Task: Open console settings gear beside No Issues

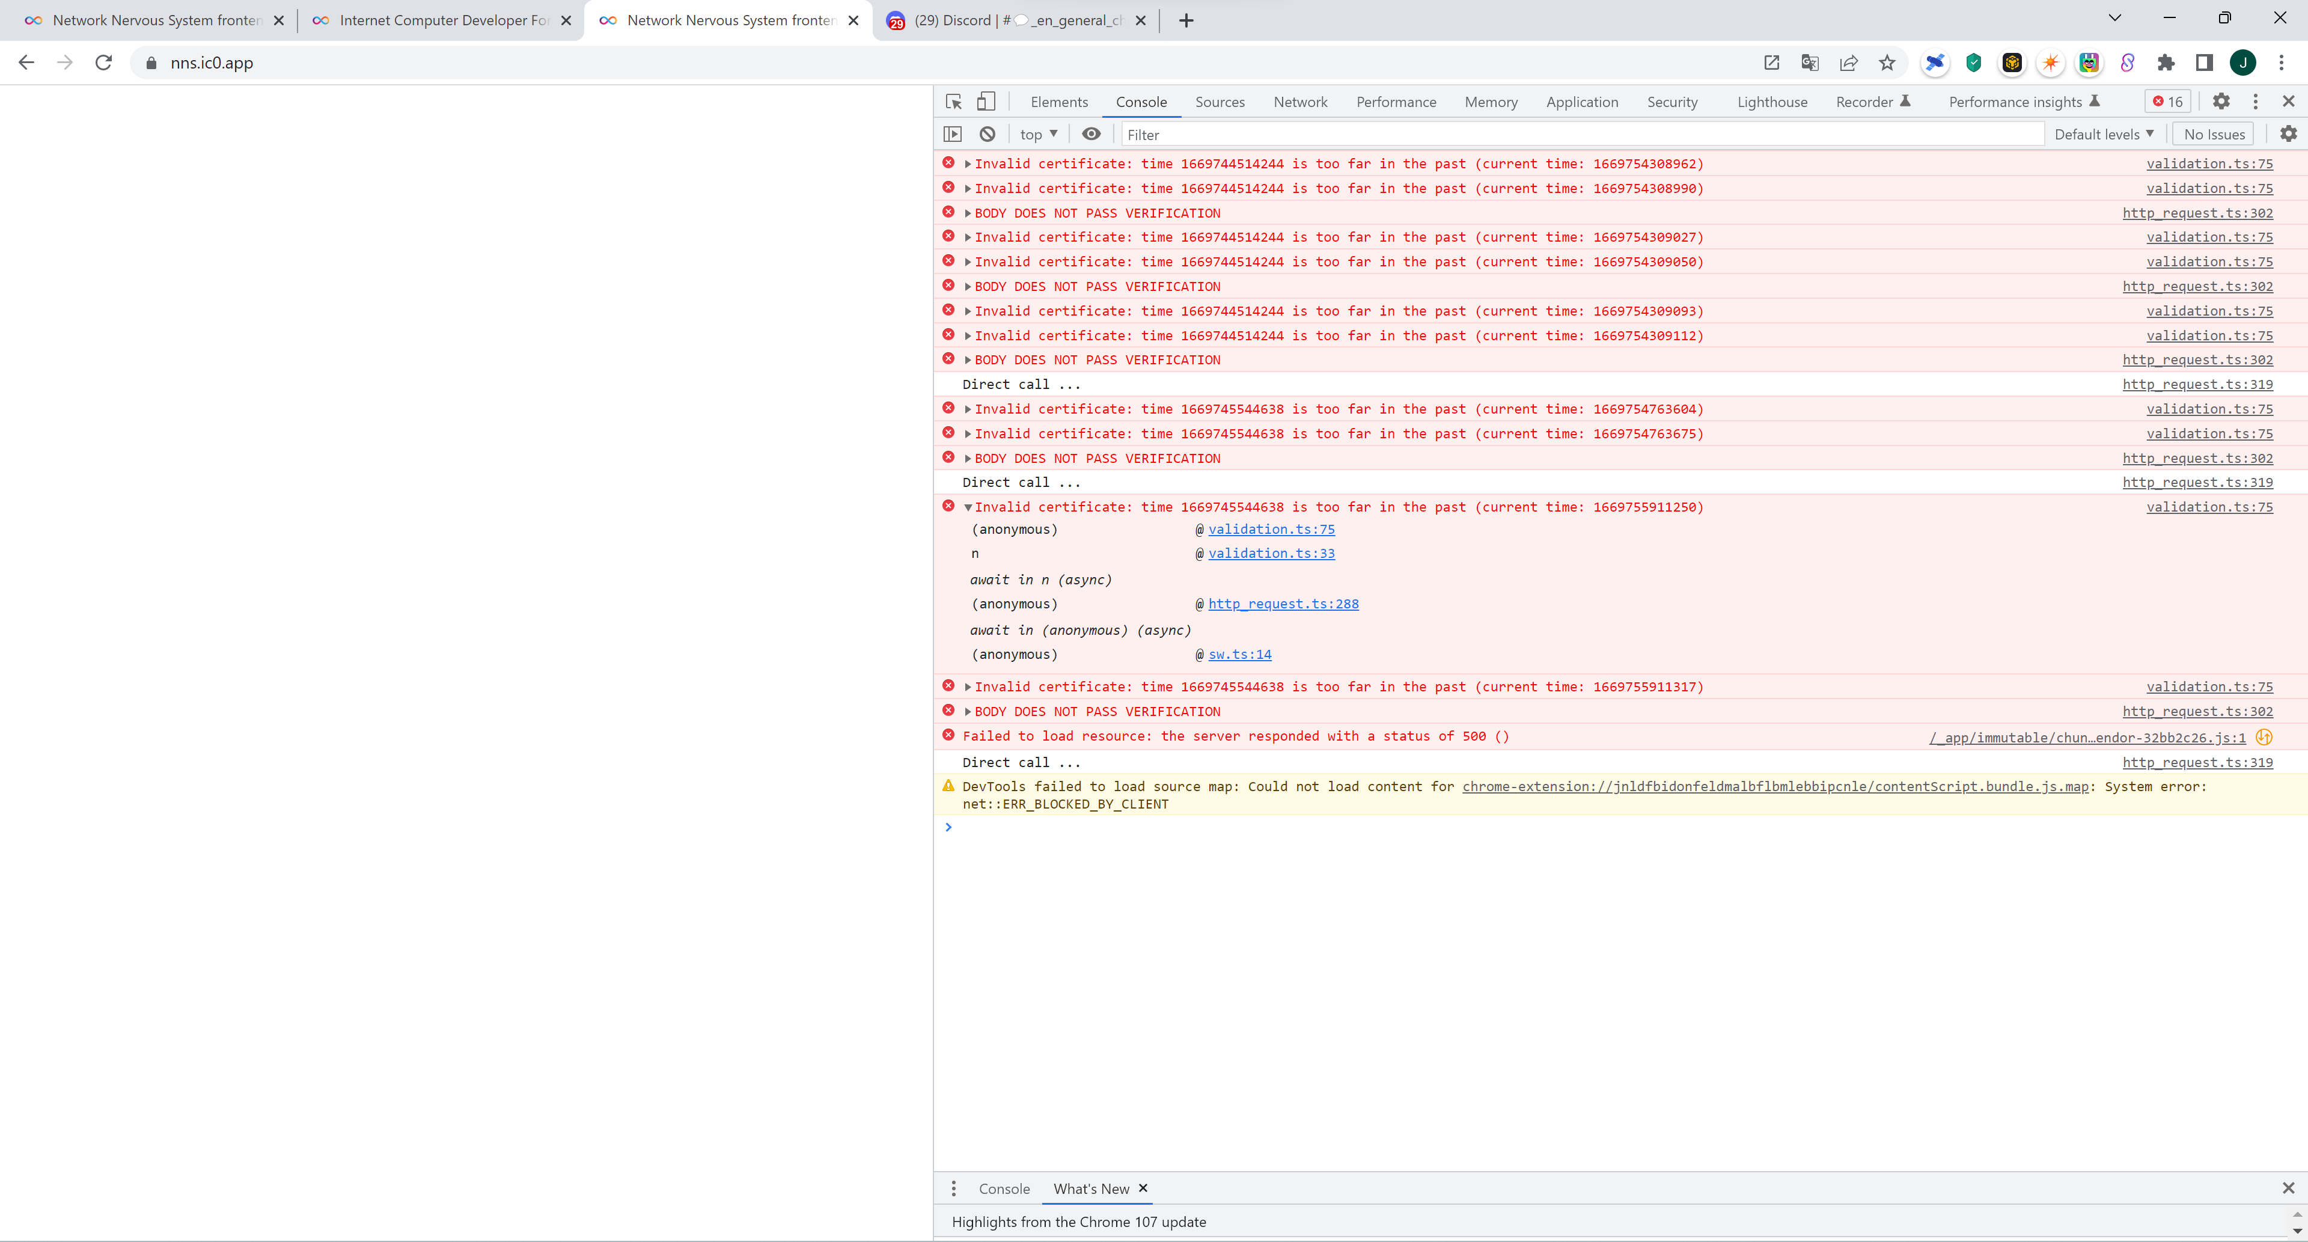Action: 2288,133
